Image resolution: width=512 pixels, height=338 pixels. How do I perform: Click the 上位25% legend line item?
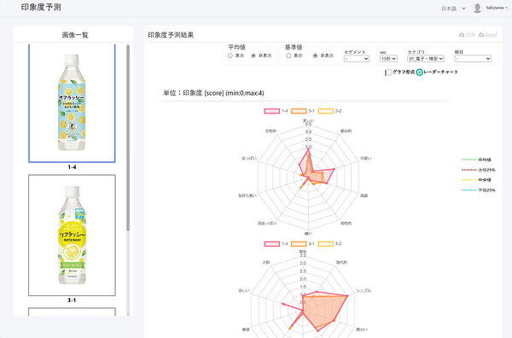(x=479, y=170)
